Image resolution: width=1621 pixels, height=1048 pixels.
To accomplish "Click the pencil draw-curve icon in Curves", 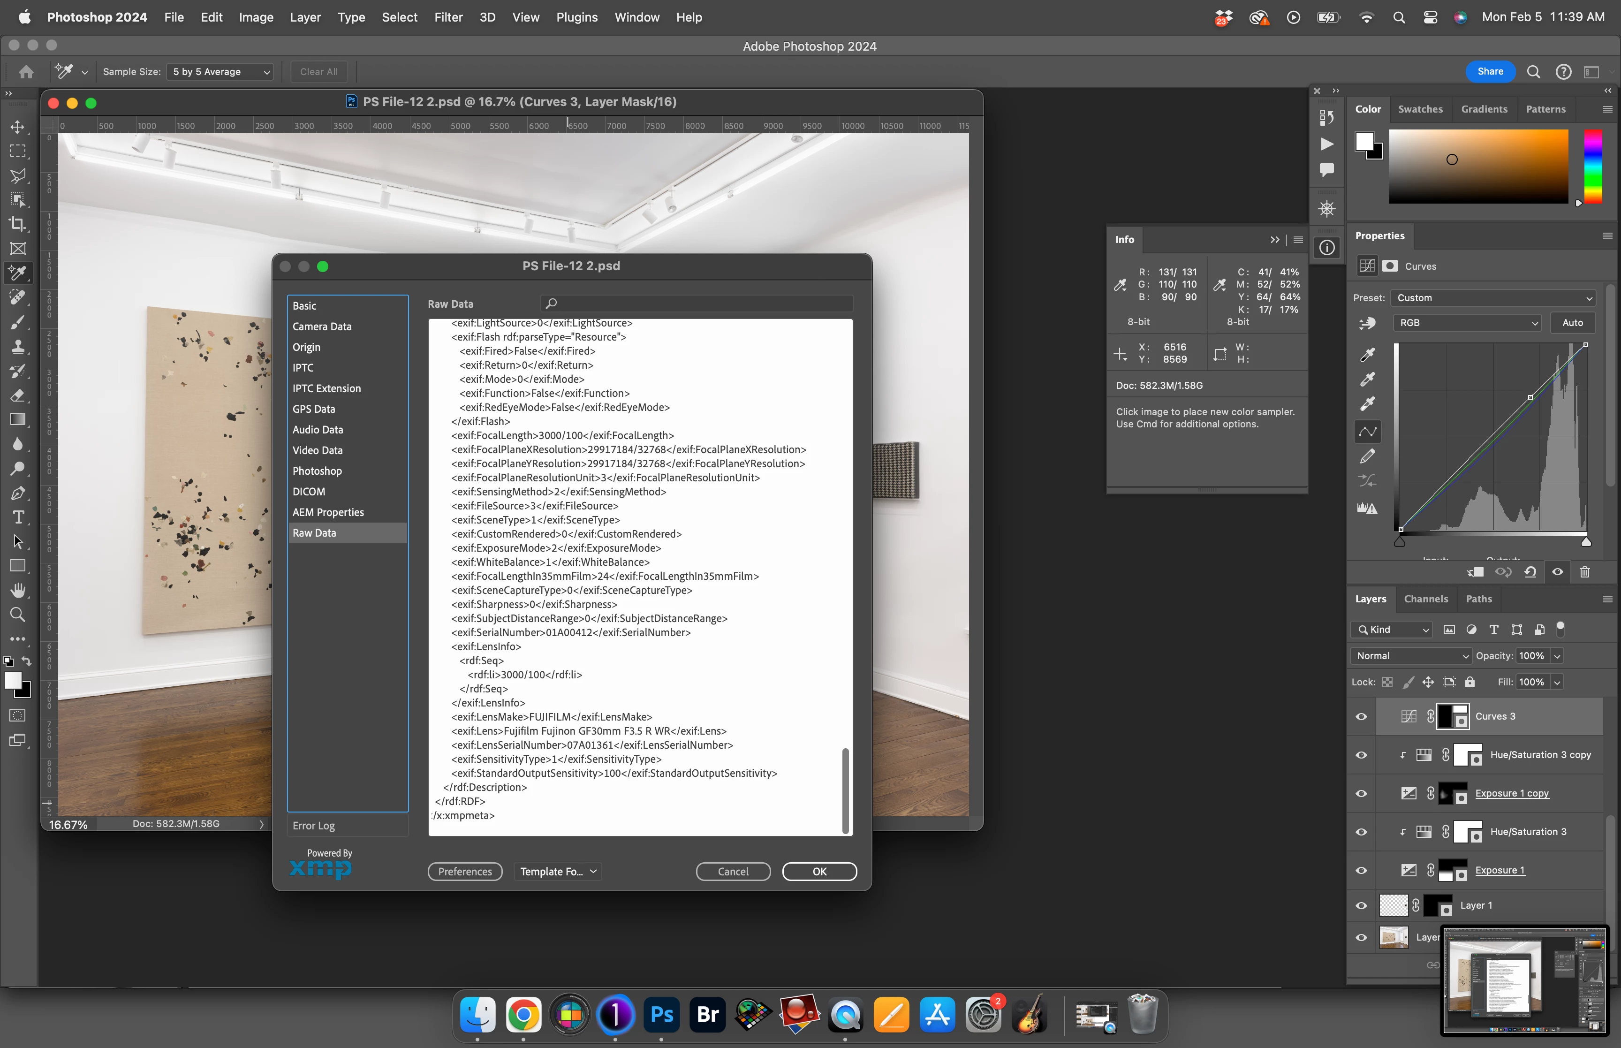I will [x=1367, y=456].
